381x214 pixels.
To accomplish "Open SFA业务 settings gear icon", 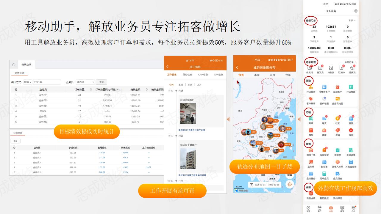I will pos(356,11).
